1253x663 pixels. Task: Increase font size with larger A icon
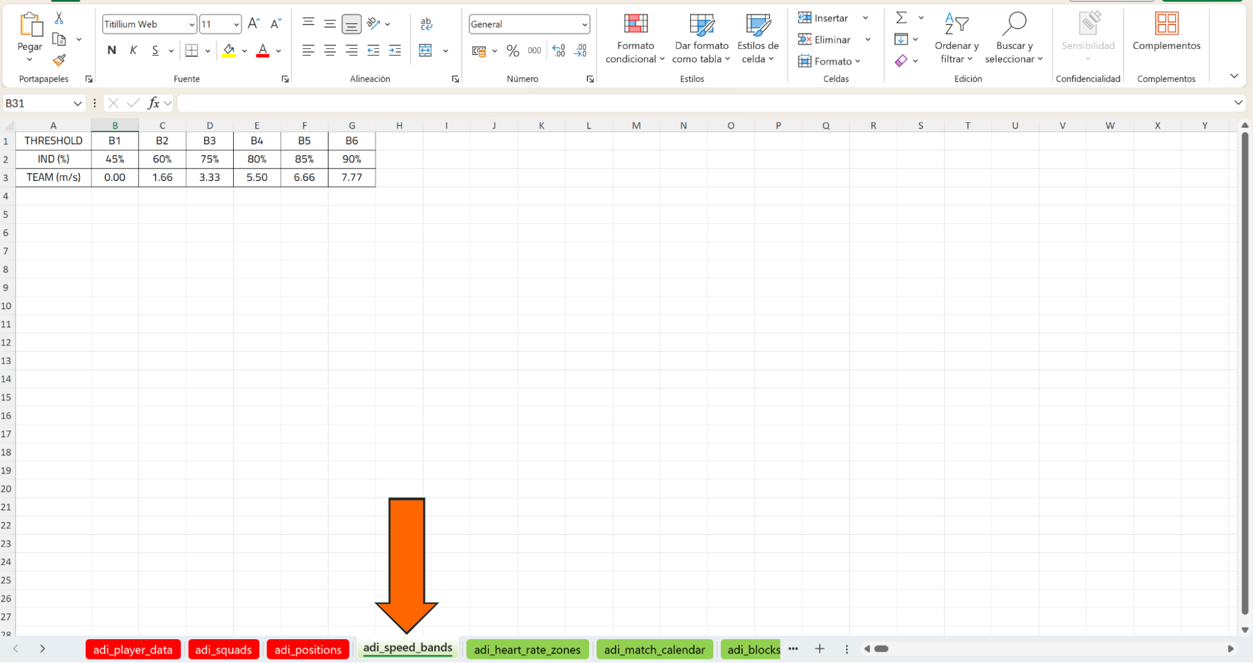pos(254,24)
